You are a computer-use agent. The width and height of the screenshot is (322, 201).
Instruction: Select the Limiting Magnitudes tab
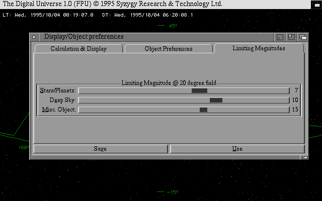click(259, 48)
